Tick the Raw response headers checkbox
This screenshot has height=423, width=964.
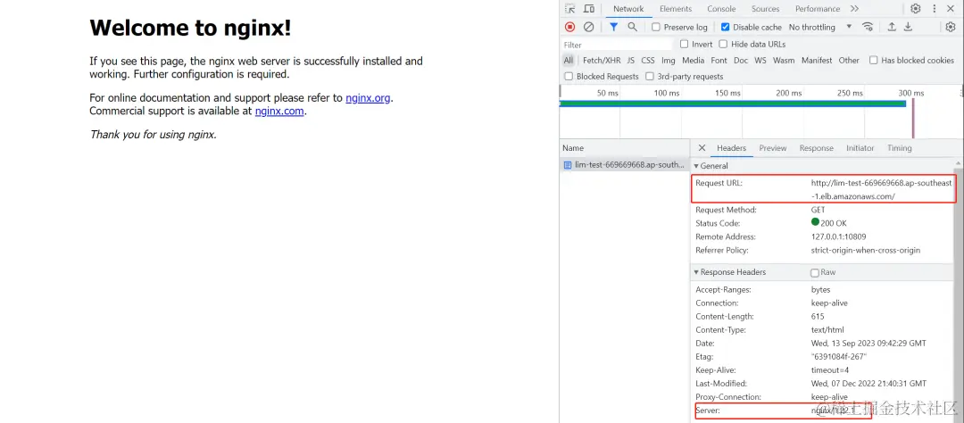815,272
